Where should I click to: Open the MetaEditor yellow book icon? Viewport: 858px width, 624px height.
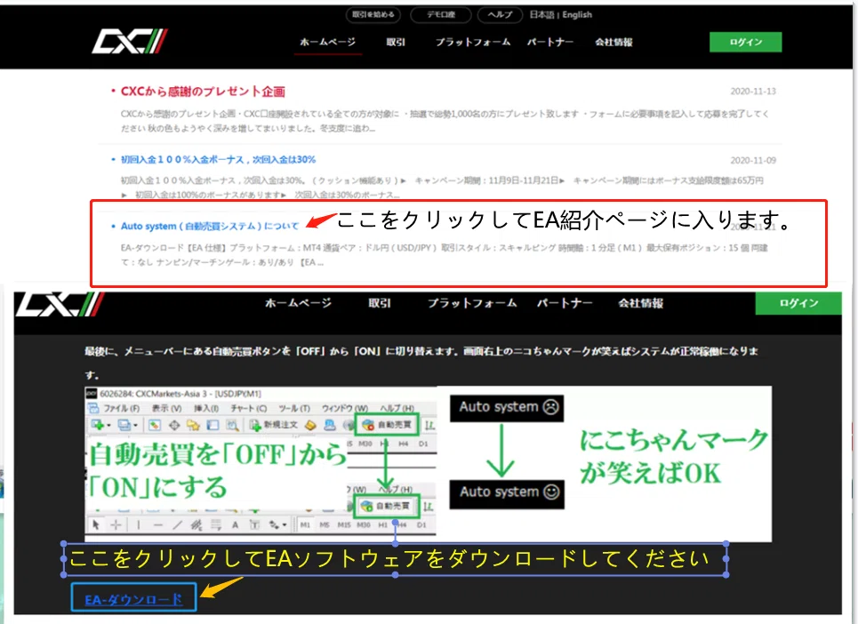point(311,425)
